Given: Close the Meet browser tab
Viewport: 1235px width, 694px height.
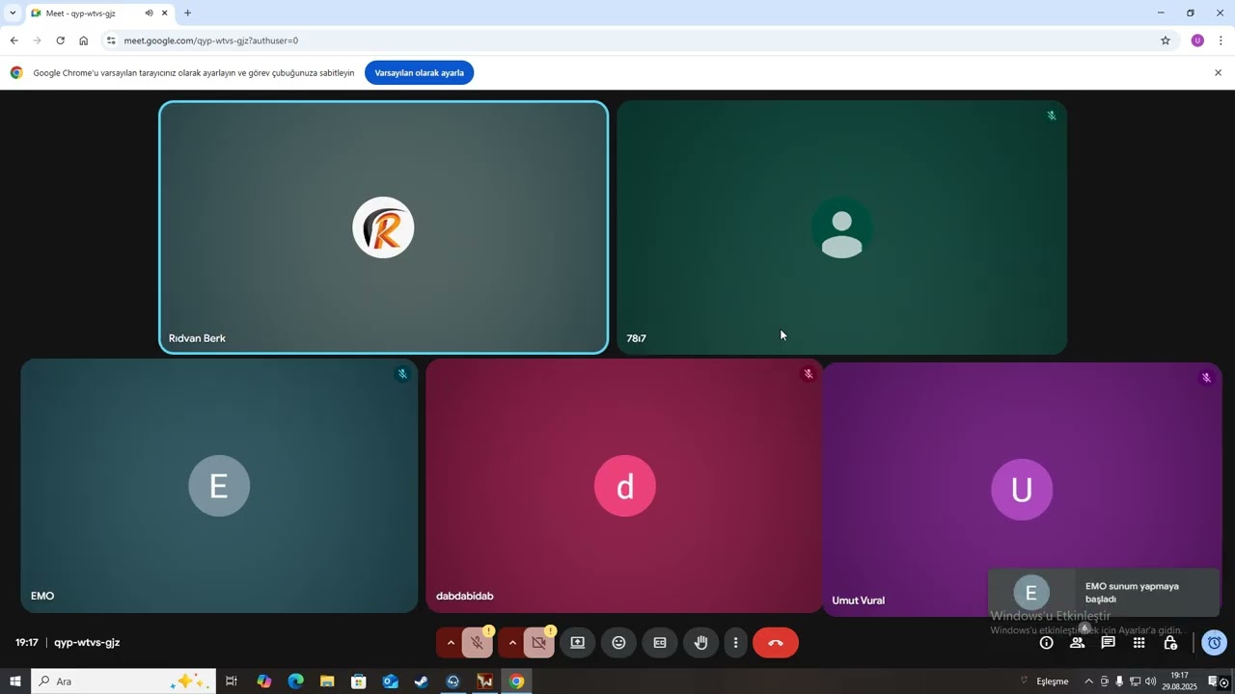Looking at the screenshot, I should 165,13.
